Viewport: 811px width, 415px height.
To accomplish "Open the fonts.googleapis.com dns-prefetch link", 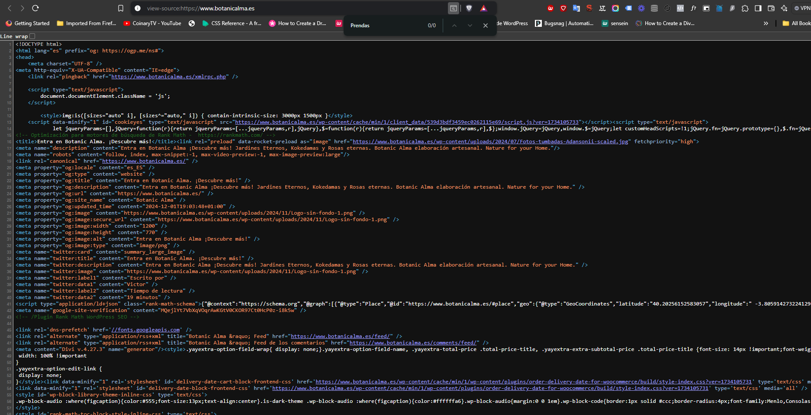I will pyautogui.click(x=145, y=330).
